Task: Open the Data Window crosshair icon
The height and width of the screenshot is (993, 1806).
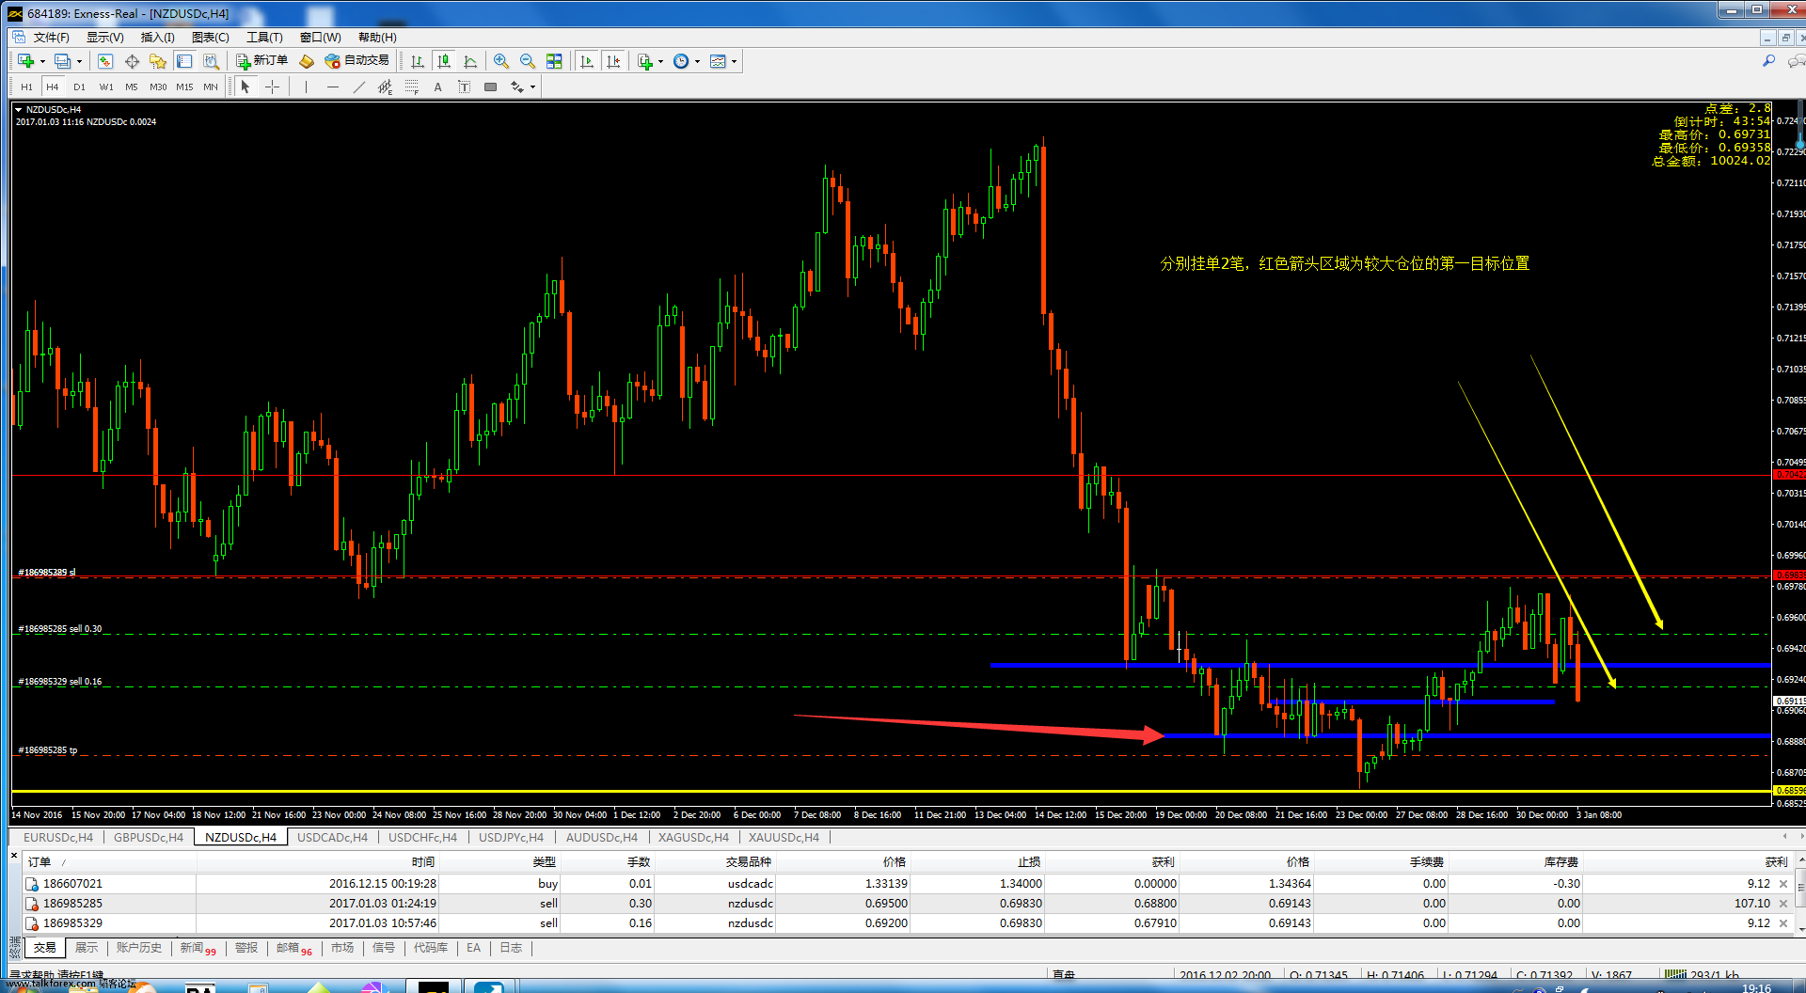Action: (132, 61)
